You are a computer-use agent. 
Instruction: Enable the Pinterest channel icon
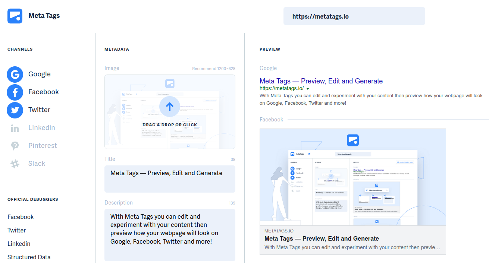tap(15, 146)
